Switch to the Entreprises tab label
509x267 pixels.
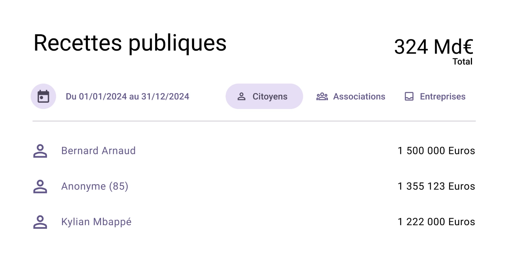[x=443, y=96]
